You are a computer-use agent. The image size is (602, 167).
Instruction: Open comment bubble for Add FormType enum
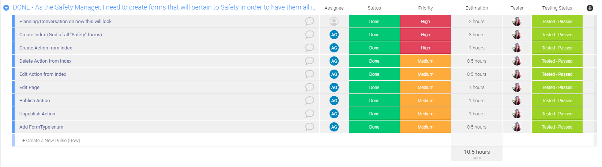[x=309, y=127]
